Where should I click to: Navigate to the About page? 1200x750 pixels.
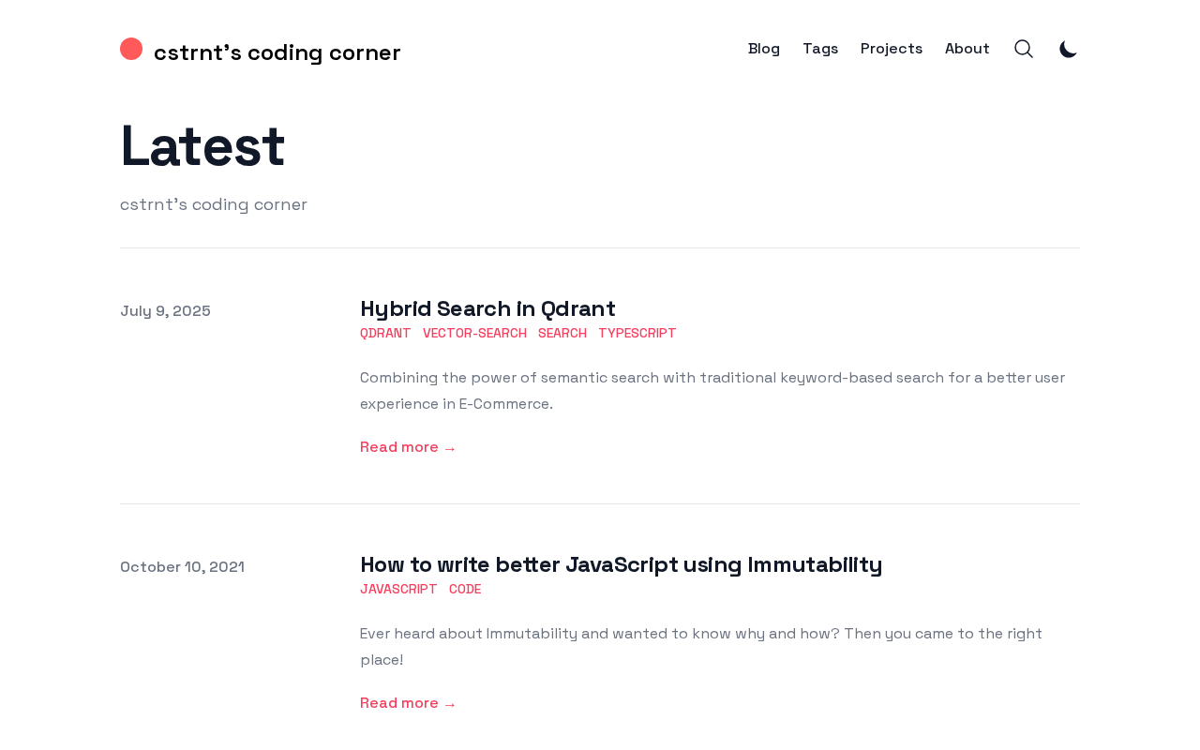point(967,49)
